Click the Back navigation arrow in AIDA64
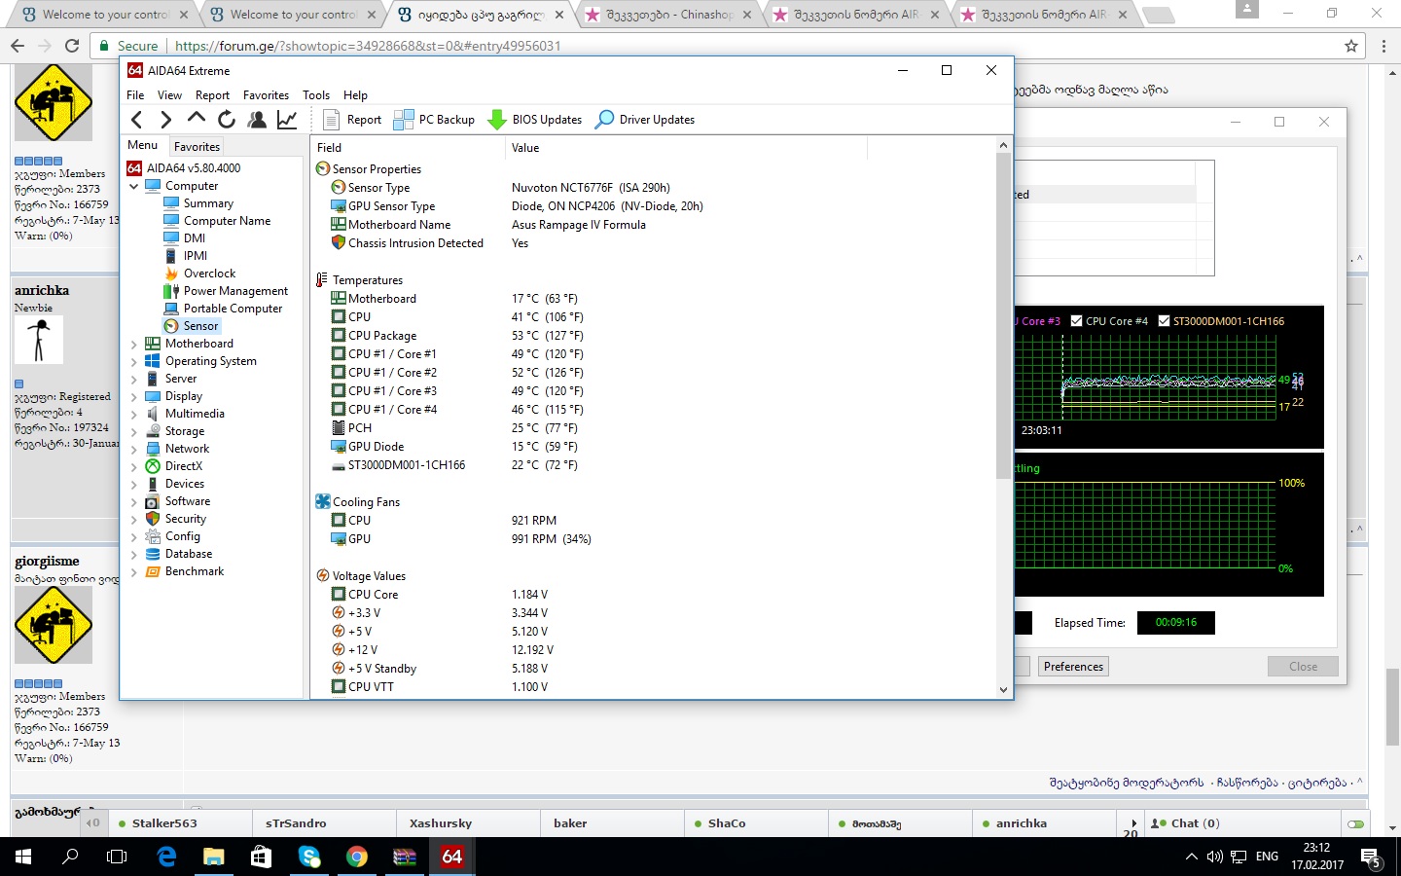 coord(137,120)
